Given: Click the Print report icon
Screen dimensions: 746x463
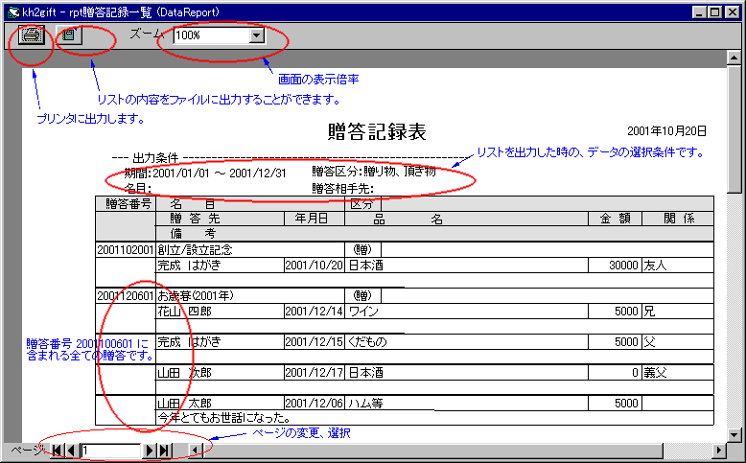Looking at the screenshot, I should point(32,35).
